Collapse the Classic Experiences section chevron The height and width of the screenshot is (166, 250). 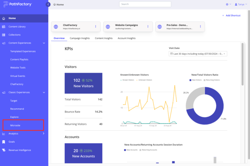(x=44, y=93)
